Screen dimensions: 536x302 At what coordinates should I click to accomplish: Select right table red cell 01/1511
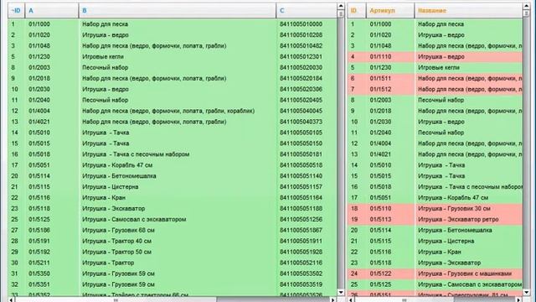(x=380, y=78)
